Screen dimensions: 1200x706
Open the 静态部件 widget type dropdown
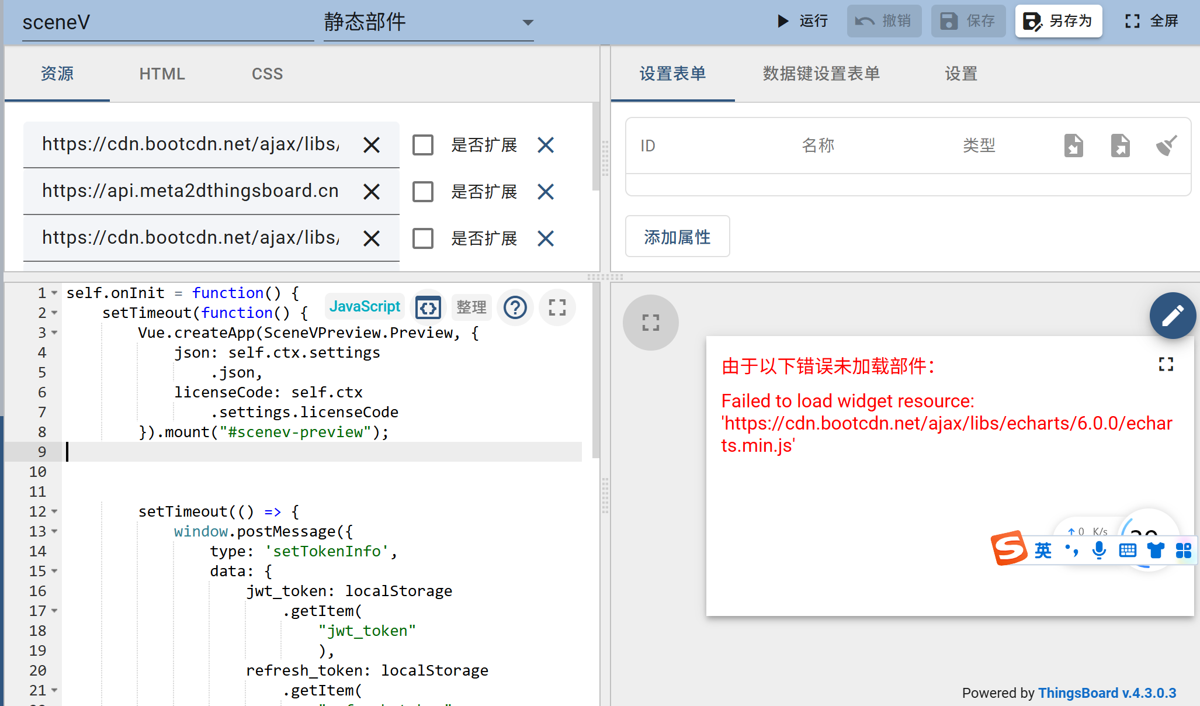(x=428, y=23)
